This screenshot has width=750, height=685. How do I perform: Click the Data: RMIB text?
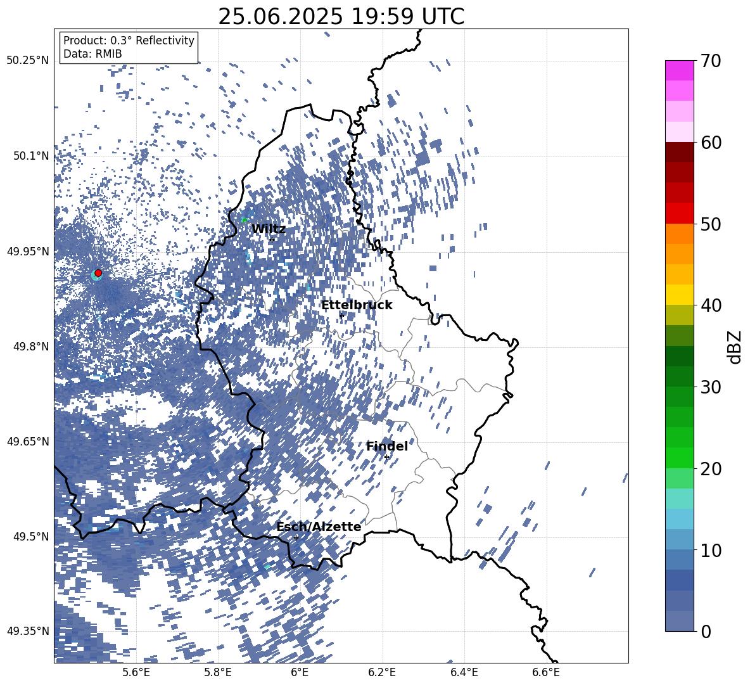click(x=92, y=54)
